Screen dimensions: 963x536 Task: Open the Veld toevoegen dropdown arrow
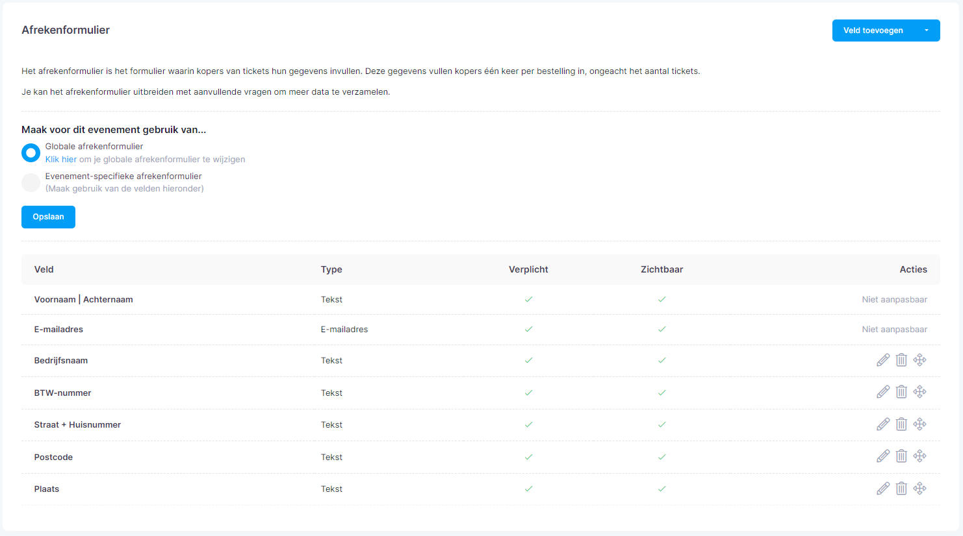click(927, 30)
